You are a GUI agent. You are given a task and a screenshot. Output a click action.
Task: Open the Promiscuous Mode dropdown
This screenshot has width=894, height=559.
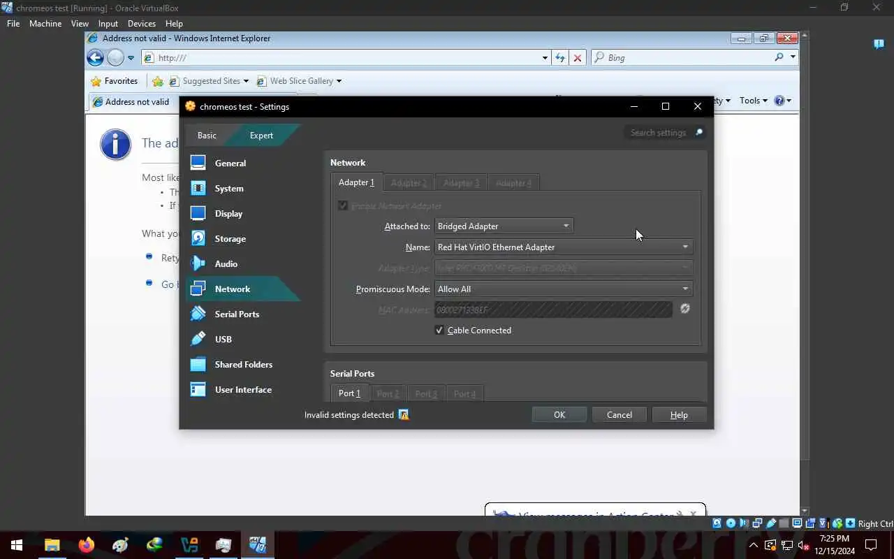pos(564,289)
